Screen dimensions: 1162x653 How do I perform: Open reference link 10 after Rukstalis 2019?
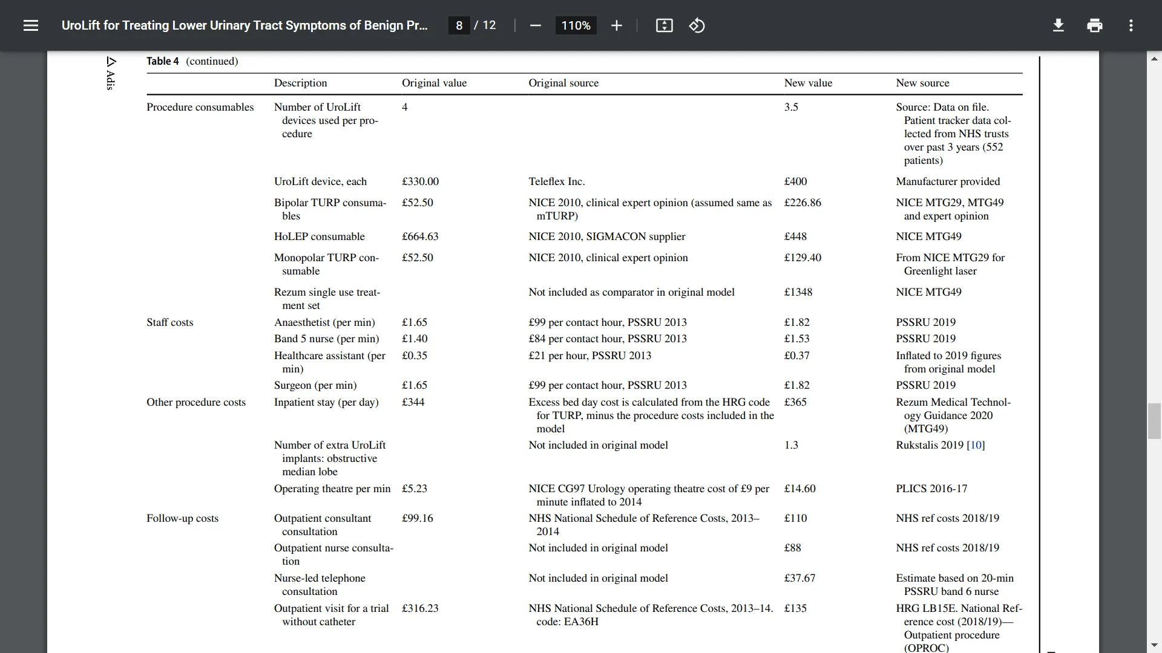(976, 445)
